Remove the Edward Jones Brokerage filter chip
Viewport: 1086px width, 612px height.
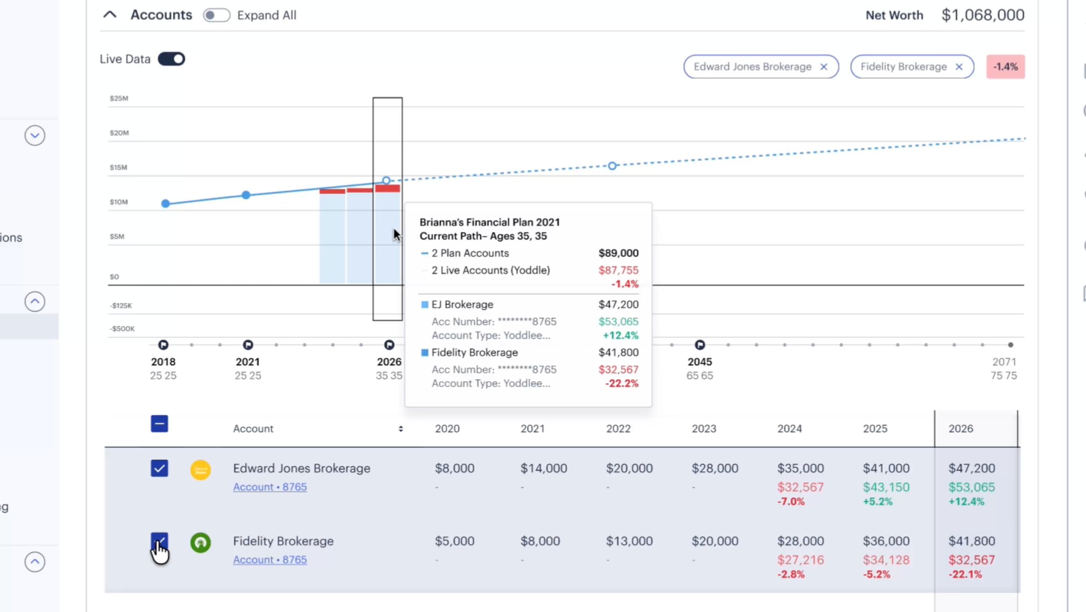[x=824, y=66]
